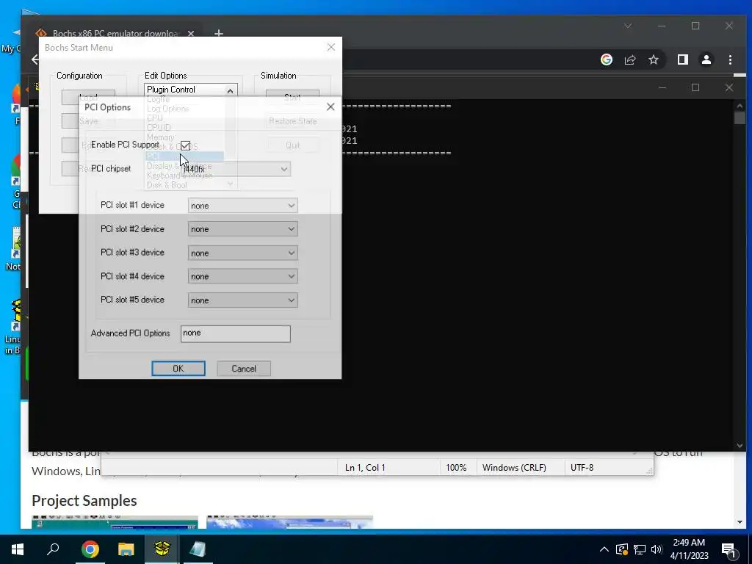Bookmark this page with star icon

coord(653,59)
